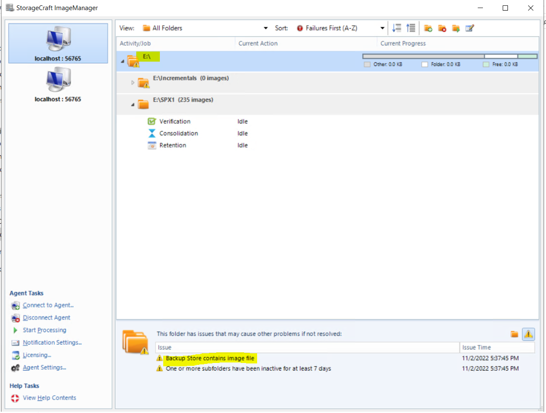
Task: Select the first localhost 56765 agent
Action: (x=58, y=43)
